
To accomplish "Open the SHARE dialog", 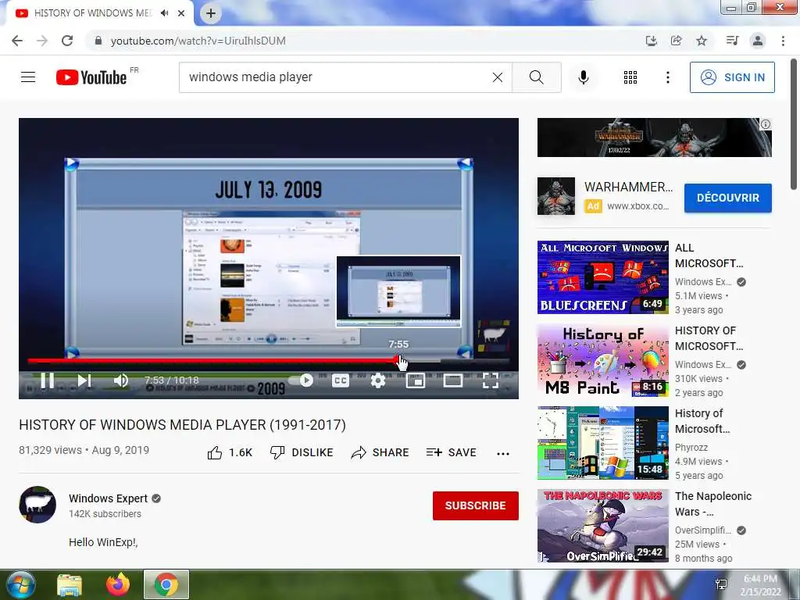I will click(380, 452).
